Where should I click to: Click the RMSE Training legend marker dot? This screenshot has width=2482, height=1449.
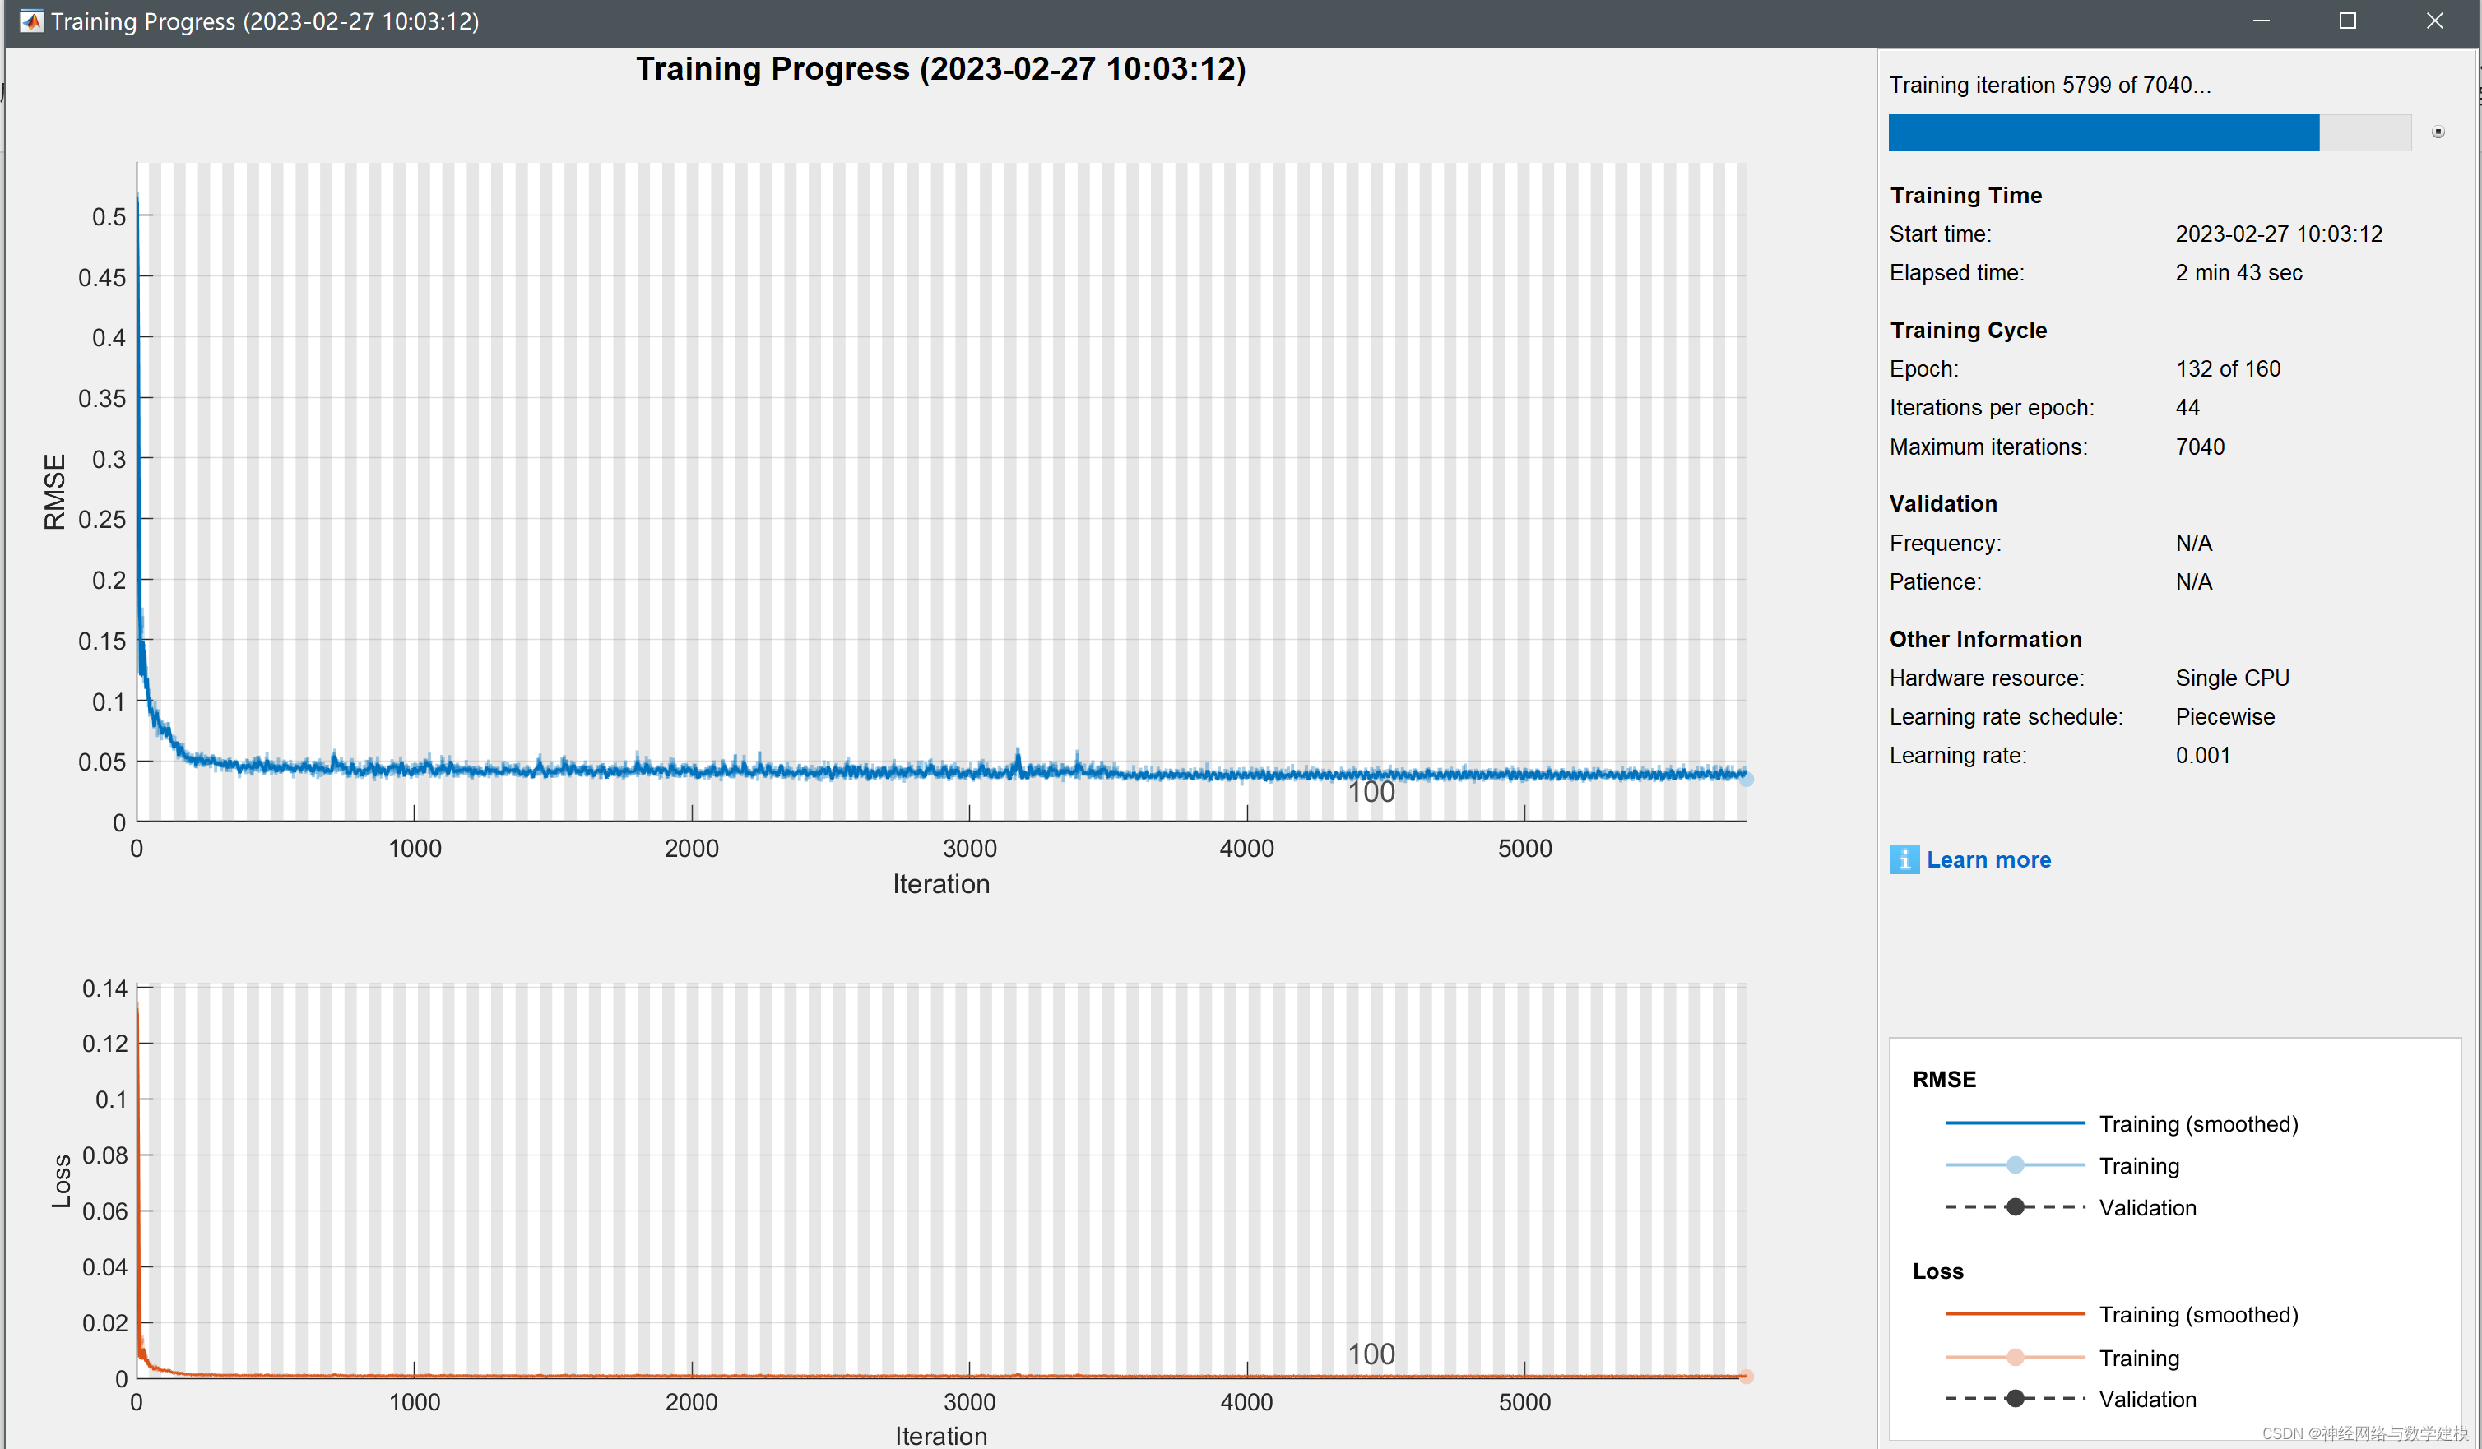point(2016,1164)
